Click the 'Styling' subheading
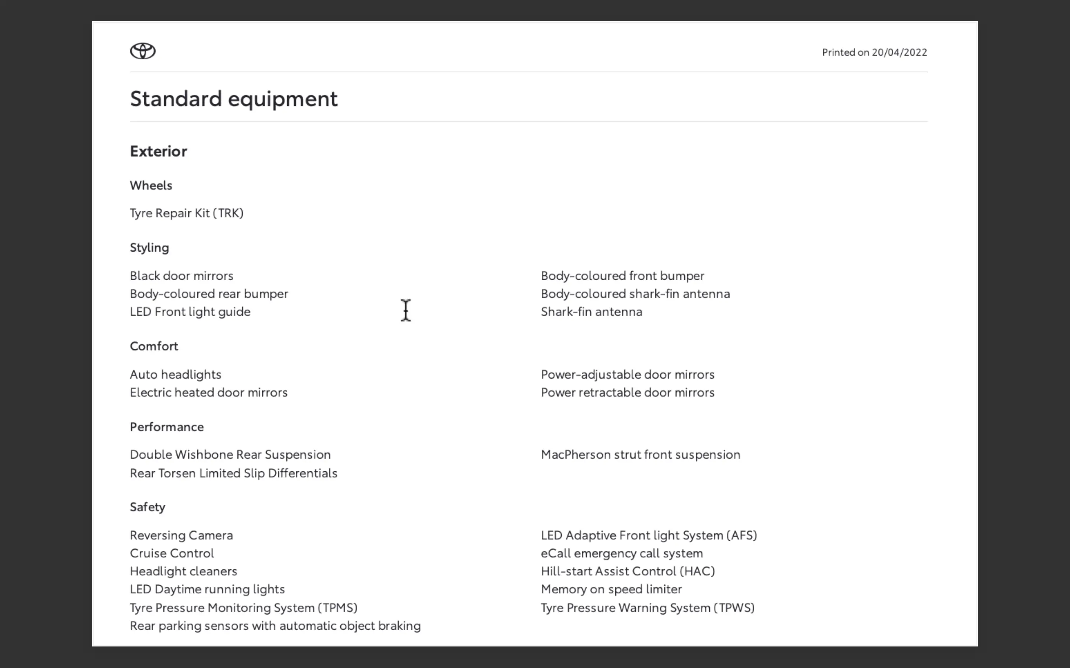The height and width of the screenshot is (668, 1070). click(x=149, y=248)
